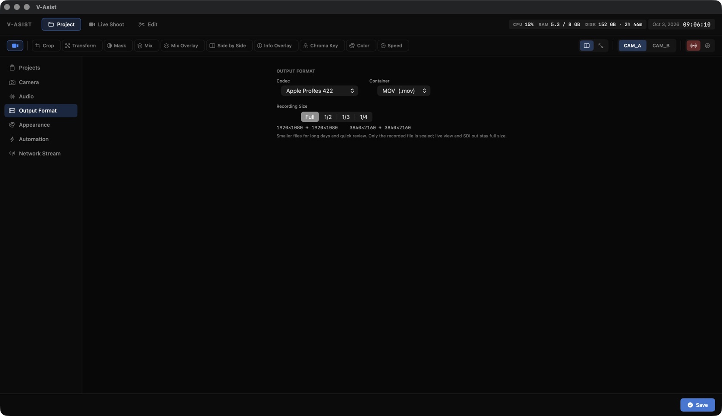This screenshot has width=722, height=416.
Task: Toggle the red broadcast stream icon
Action: pos(693,46)
